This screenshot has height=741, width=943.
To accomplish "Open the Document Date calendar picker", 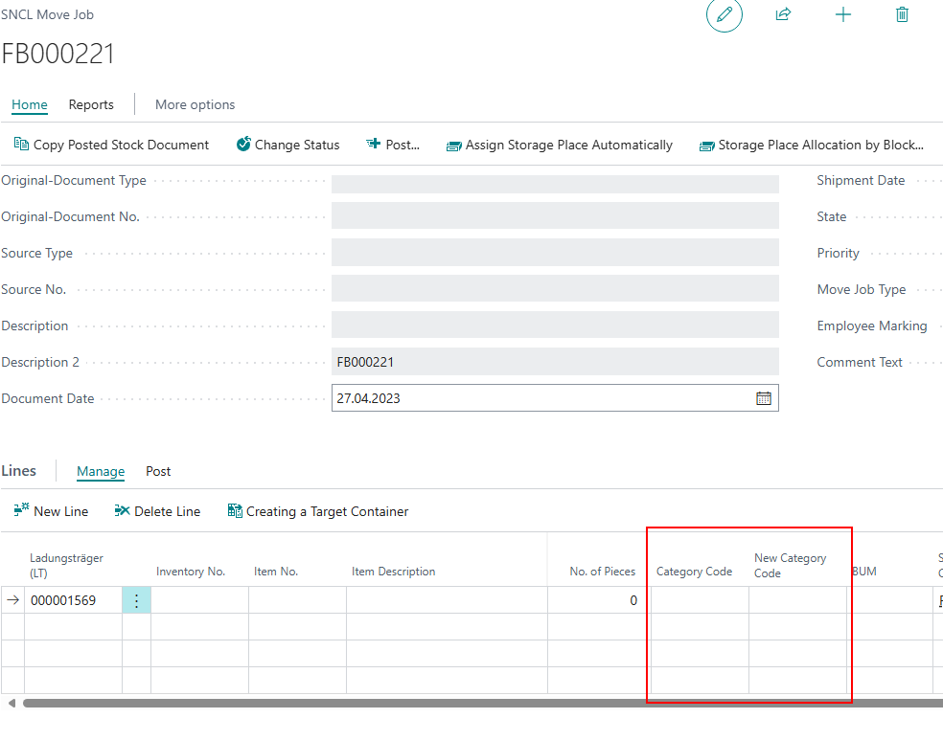I will coord(764,398).
